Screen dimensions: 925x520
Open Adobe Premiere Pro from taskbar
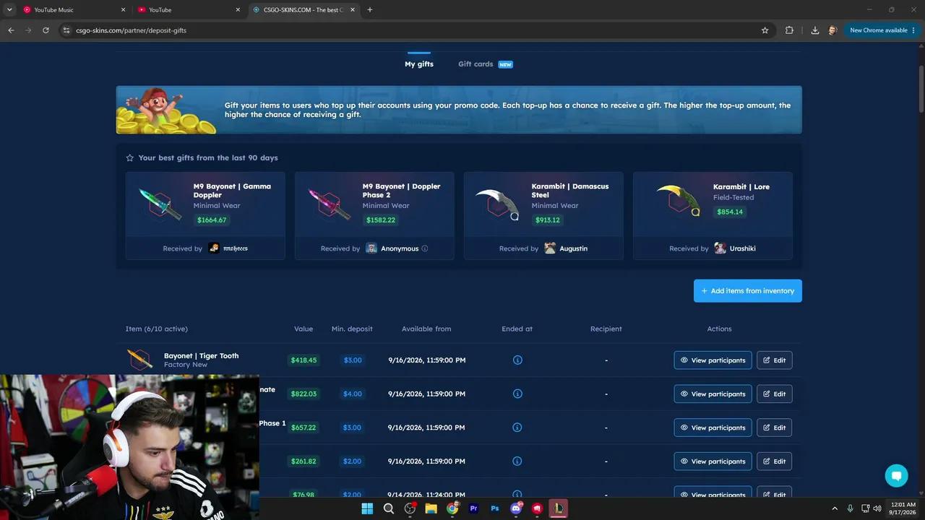point(474,508)
